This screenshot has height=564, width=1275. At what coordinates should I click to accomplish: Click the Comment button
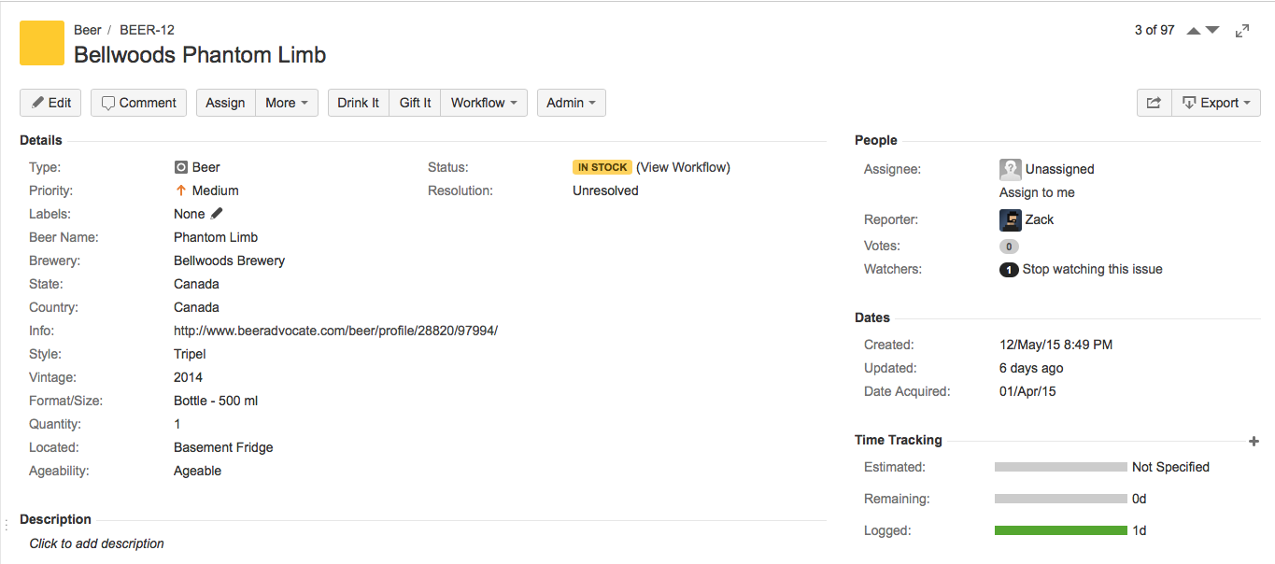click(138, 103)
